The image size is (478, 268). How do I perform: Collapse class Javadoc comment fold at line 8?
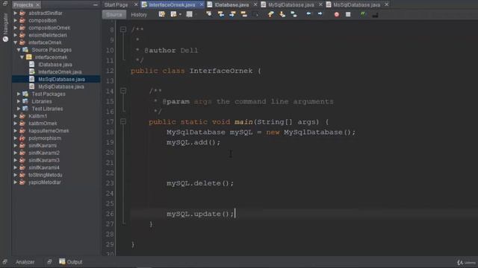(123, 30)
